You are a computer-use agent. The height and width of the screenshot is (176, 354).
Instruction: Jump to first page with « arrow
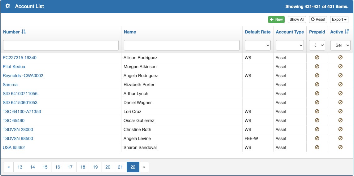(9, 167)
